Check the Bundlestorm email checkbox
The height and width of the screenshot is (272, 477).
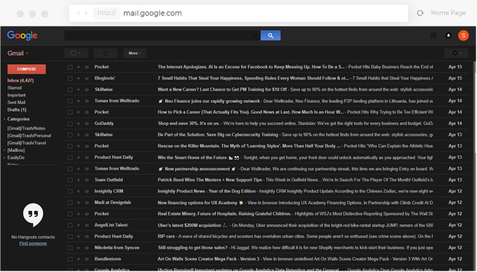[x=70, y=259]
